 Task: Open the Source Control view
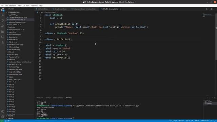tap(3, 20)
